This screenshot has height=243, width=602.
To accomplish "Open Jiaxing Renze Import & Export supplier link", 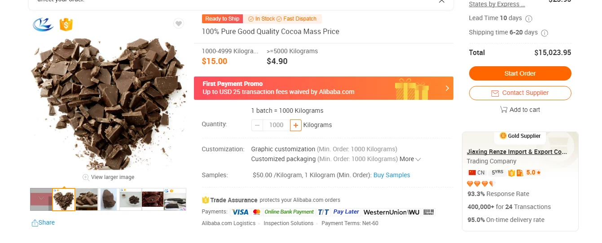I will coord(517,152).
